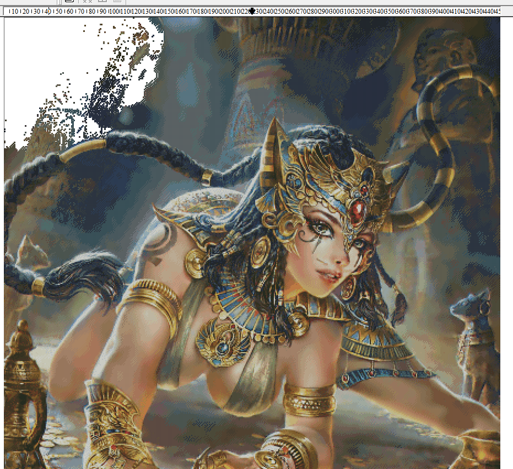Viewport: 513px width, 469px height.
Task: Click ruler mark 350
Action: coord(390,12)
